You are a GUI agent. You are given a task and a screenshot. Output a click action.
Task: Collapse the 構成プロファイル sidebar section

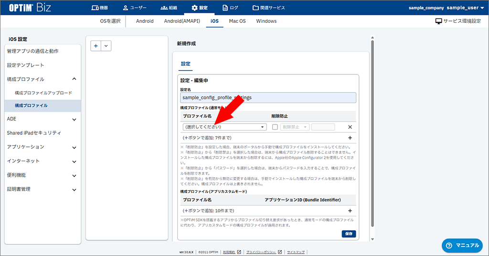[x=74, y=79]
